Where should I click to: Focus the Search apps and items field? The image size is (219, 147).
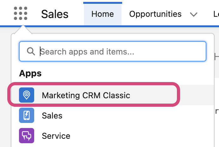point(113,51)
